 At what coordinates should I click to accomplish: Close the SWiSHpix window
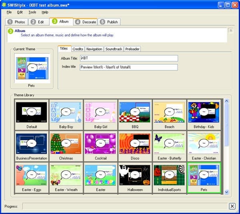click(235, 5)
